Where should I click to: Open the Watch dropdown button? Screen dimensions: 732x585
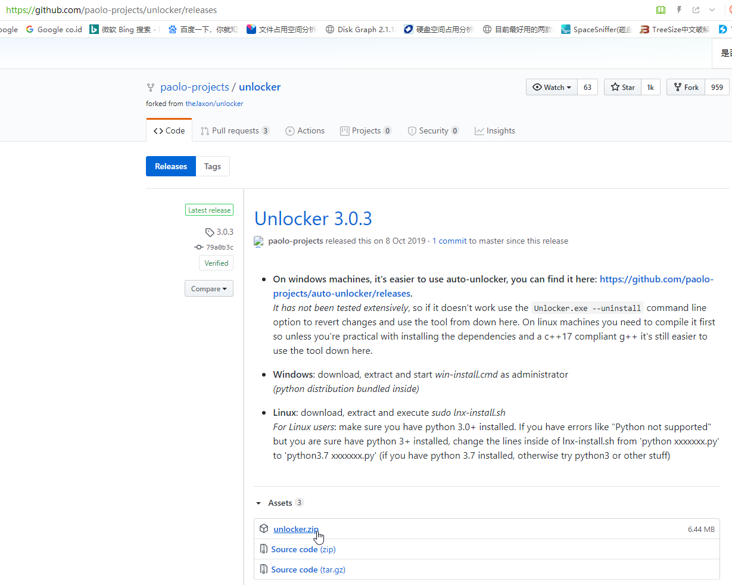click(x=552, y=87)
